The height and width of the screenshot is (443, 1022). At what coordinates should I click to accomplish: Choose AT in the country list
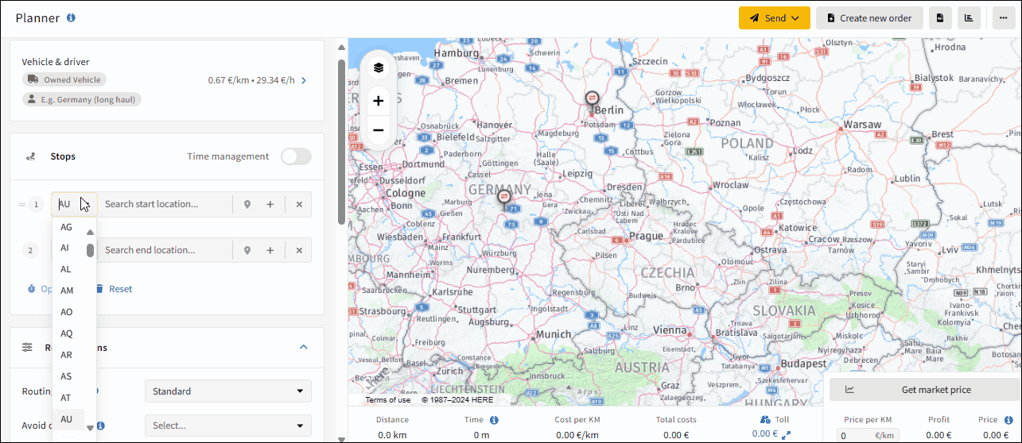pos(68,398)
